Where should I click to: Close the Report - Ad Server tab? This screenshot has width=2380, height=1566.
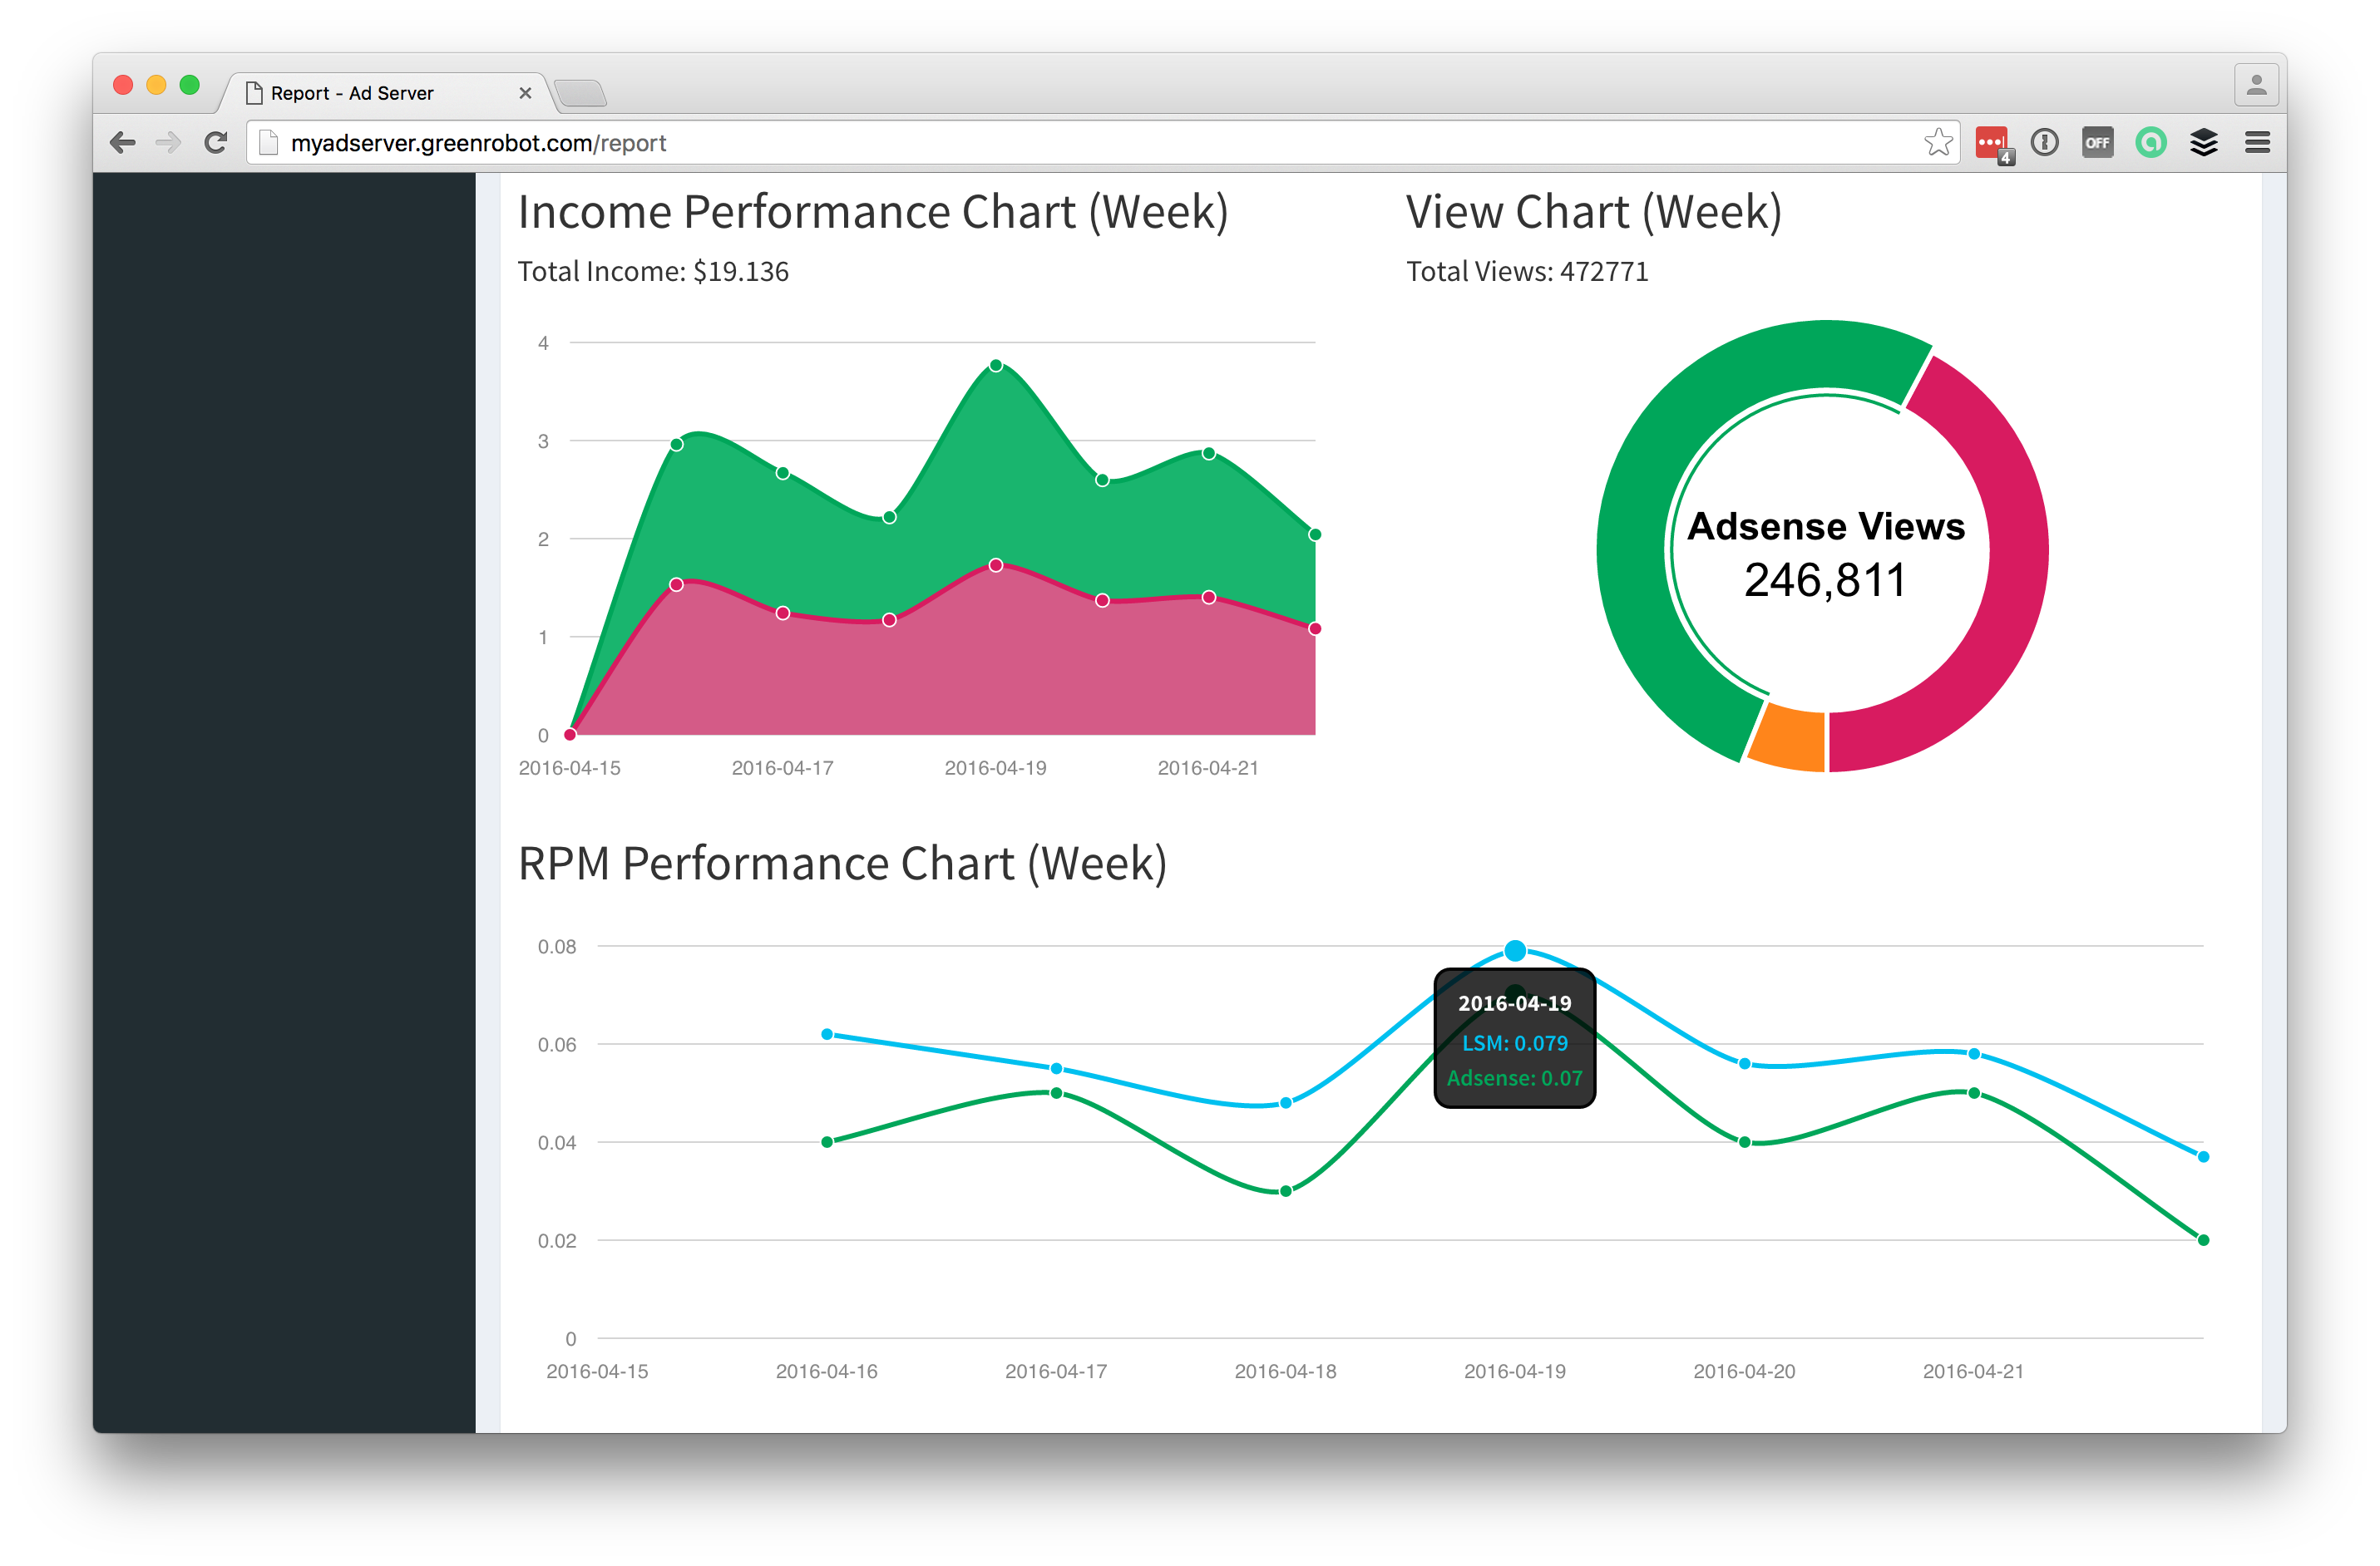tap(525, 94)
